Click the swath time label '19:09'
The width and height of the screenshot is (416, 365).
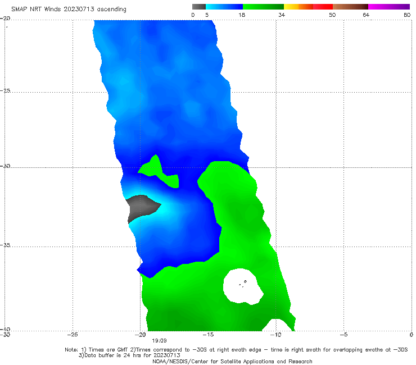tap(159, 341)
